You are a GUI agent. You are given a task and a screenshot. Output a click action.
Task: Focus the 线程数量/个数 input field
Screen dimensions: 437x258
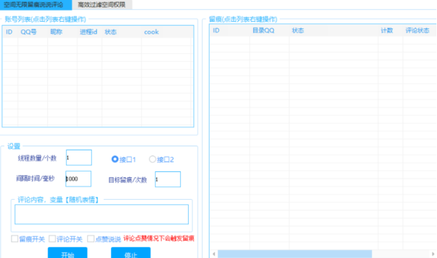click(78, 158)
